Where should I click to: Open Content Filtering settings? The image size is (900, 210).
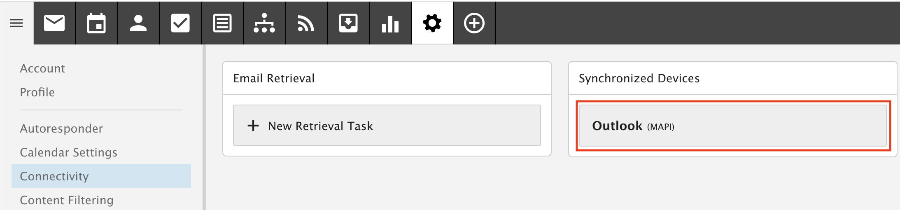coord(67,200)
